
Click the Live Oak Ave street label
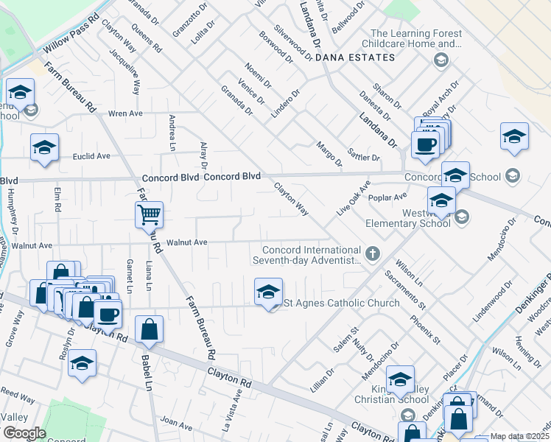[353, 198]
